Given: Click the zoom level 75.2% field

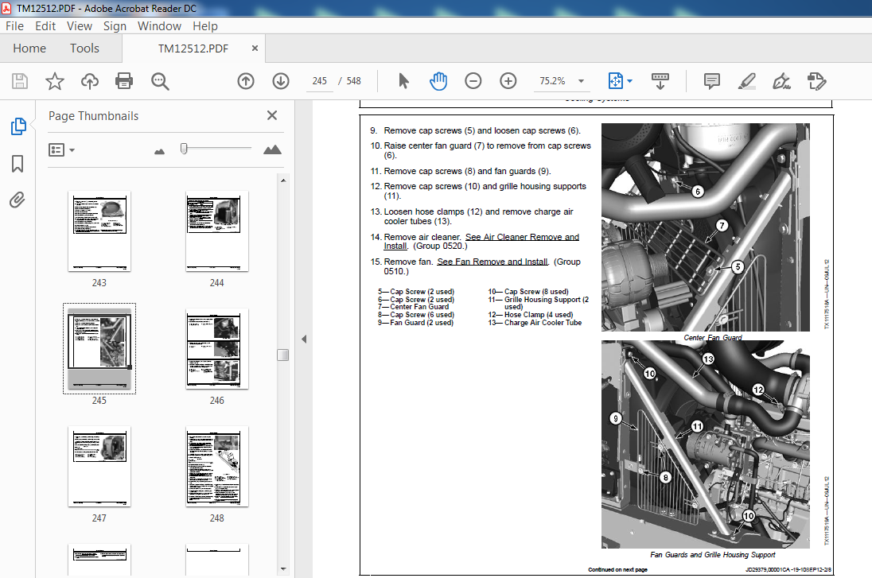Looking at the screenshot, I should pyautogui.click(x=552, y=81).
